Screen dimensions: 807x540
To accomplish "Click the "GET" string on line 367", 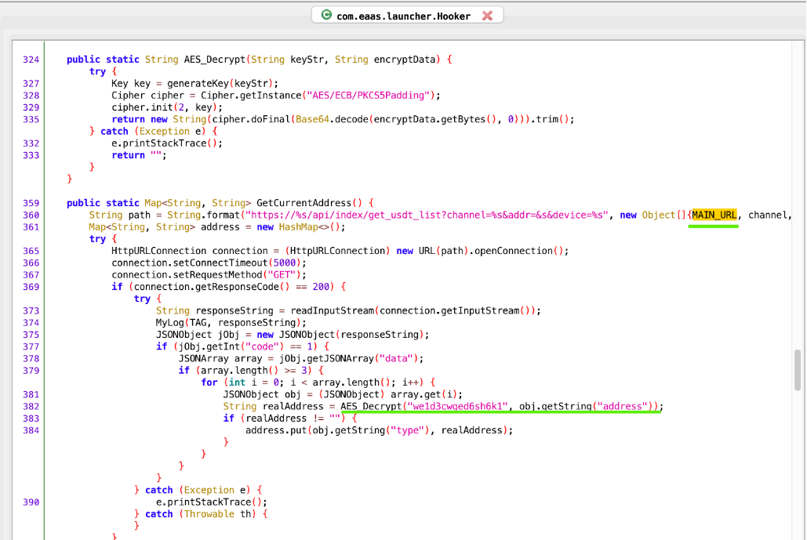I will tap(284, 274).
